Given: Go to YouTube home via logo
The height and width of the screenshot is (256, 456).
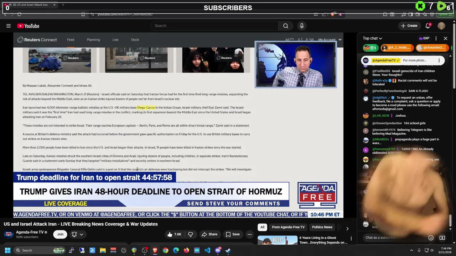Looking at the screenshot, I should (28, 26).
